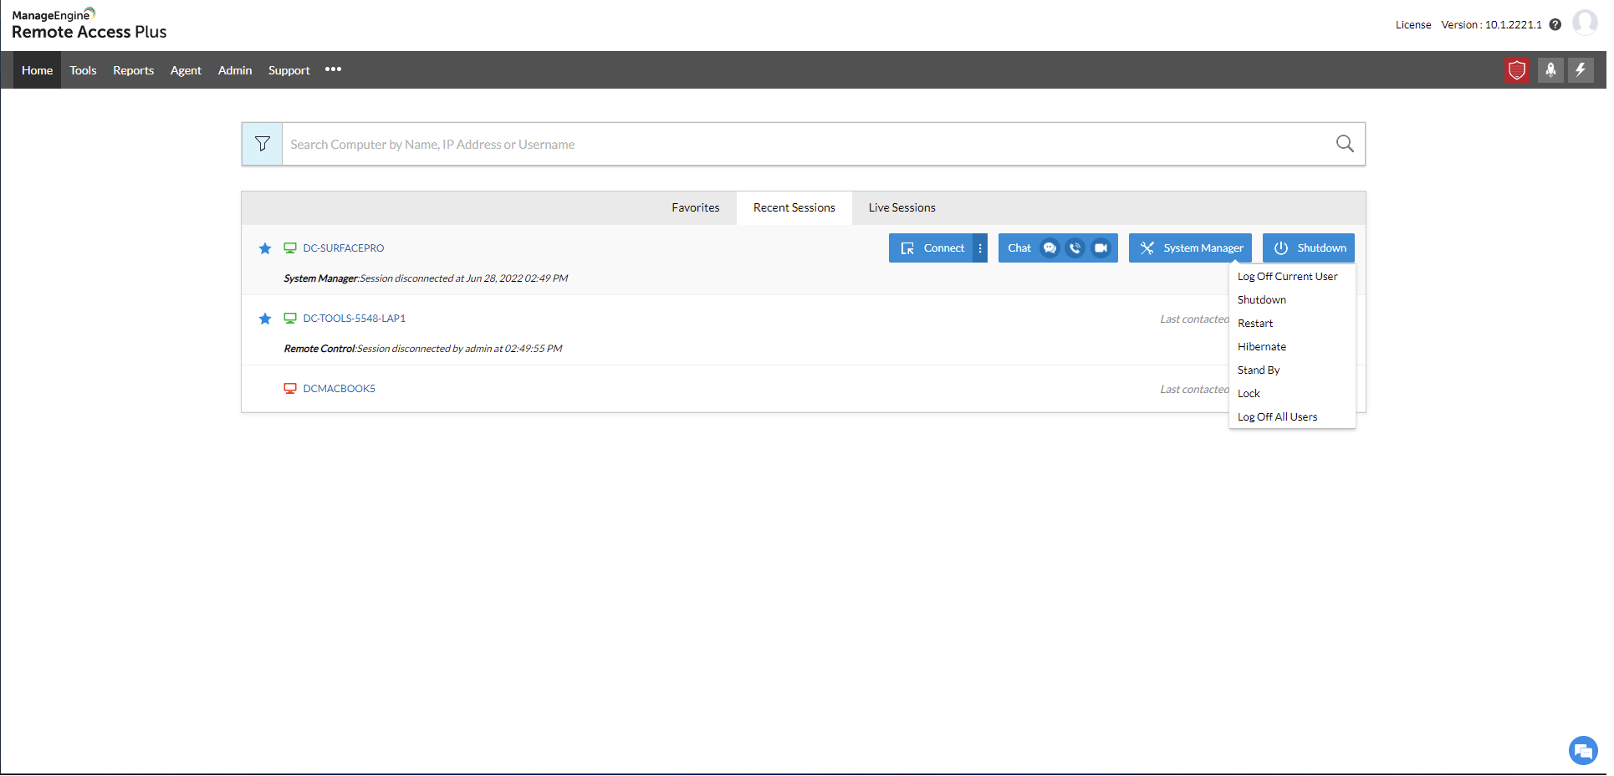Unfavorite DC-SURFACEPRO by clicking its star
Image resolution: width=1614 pixels, height=776 pixels.
pyautogui.click(x=265, y=248)
